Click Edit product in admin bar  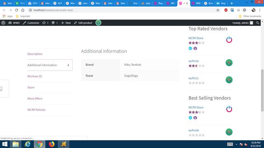(x=83, y=23)
